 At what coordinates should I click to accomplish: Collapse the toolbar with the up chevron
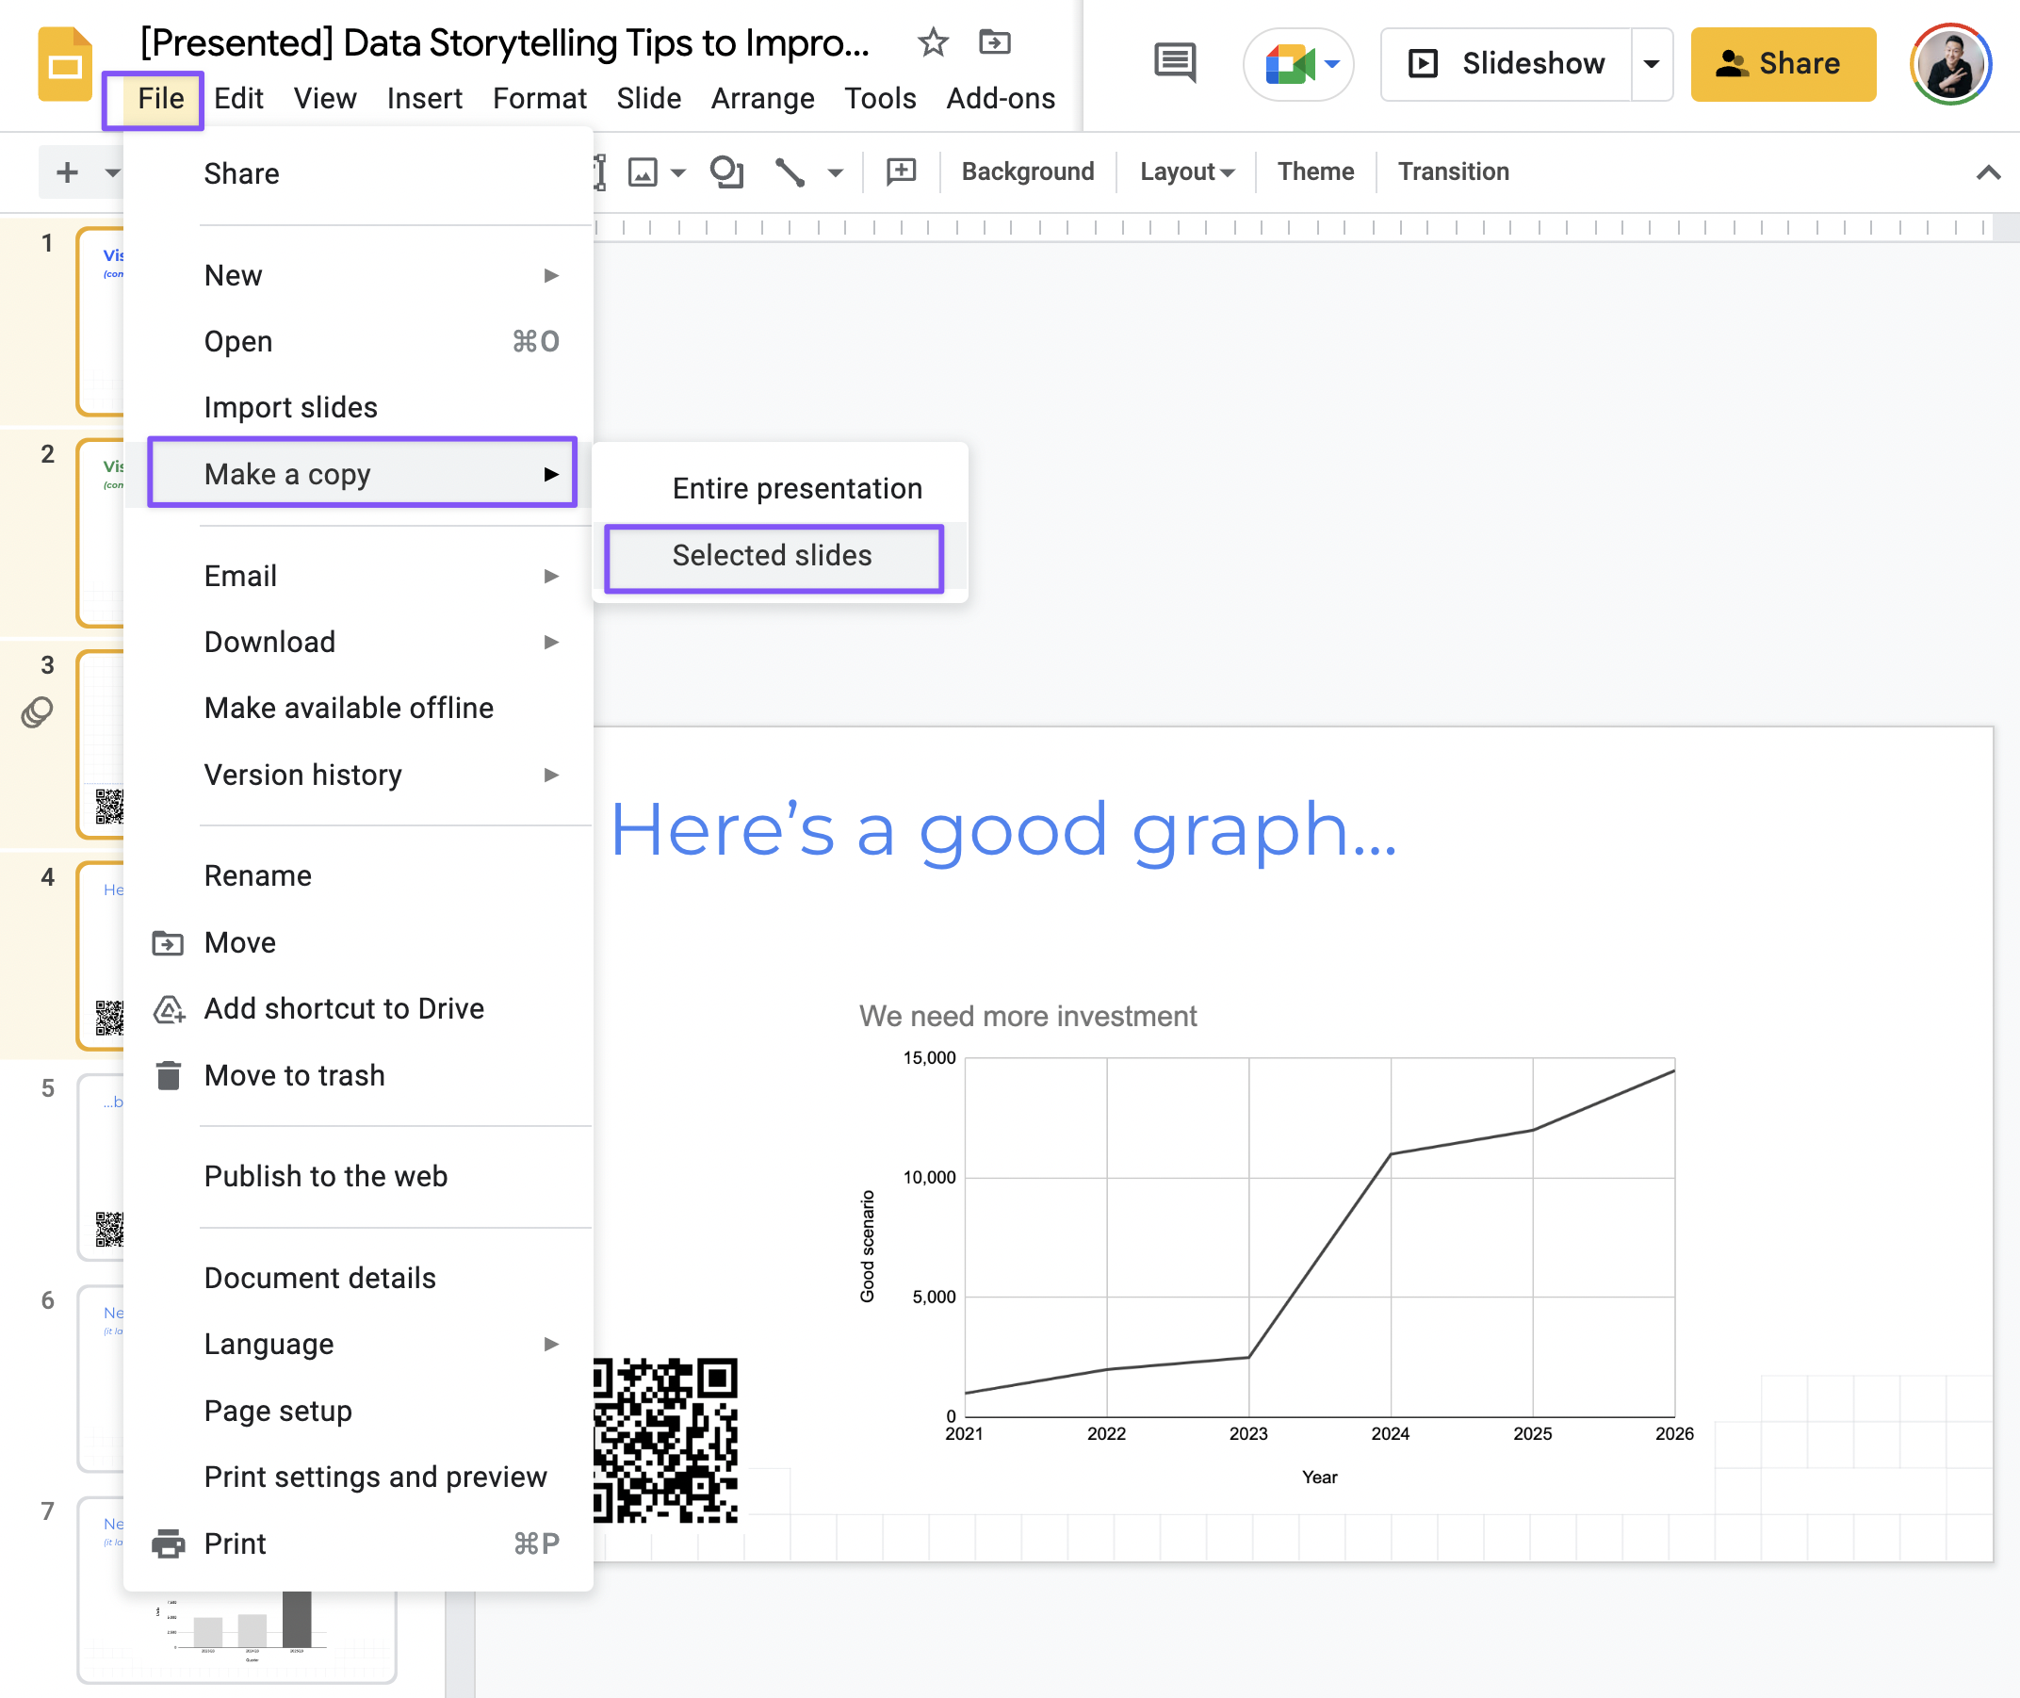[x=1987, y=172]
